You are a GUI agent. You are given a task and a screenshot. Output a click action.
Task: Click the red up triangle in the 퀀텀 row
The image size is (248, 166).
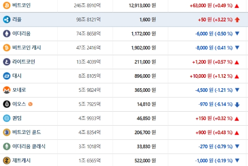point(237,119)
